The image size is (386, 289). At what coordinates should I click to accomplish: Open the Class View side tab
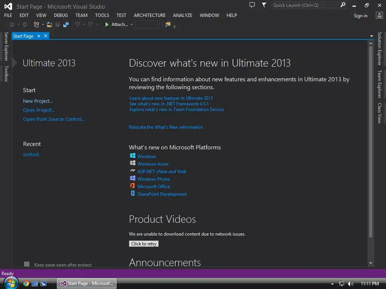coord(380,113)
